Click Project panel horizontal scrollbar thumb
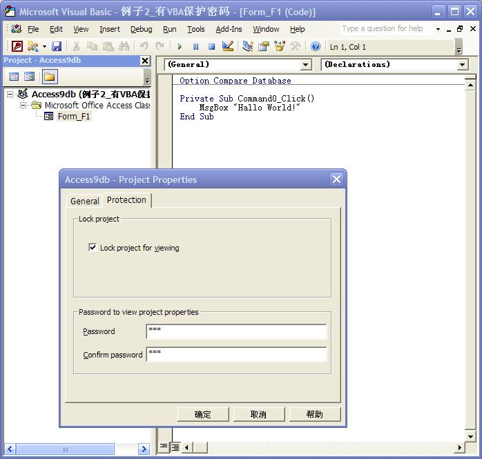 click(x=65, y=449)
